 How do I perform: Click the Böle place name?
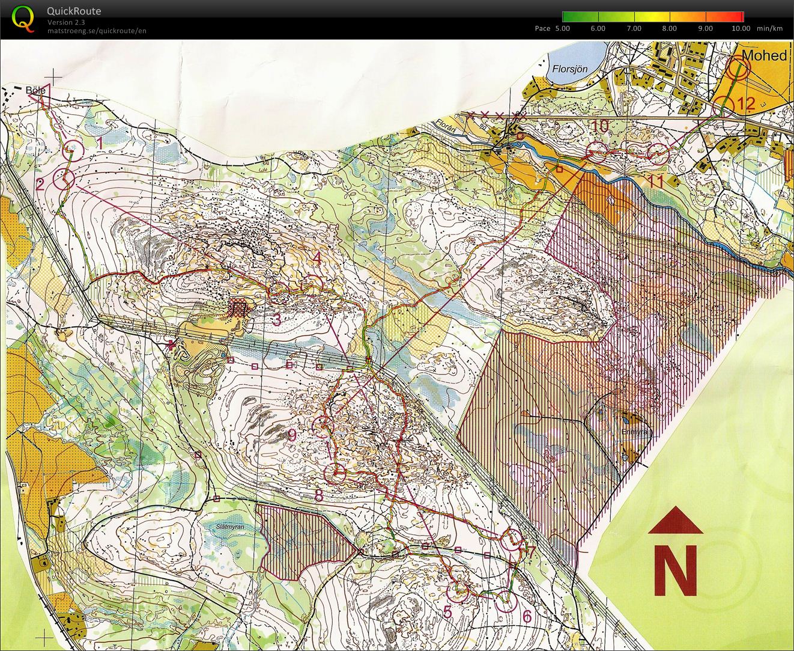[x=35, y=90]
